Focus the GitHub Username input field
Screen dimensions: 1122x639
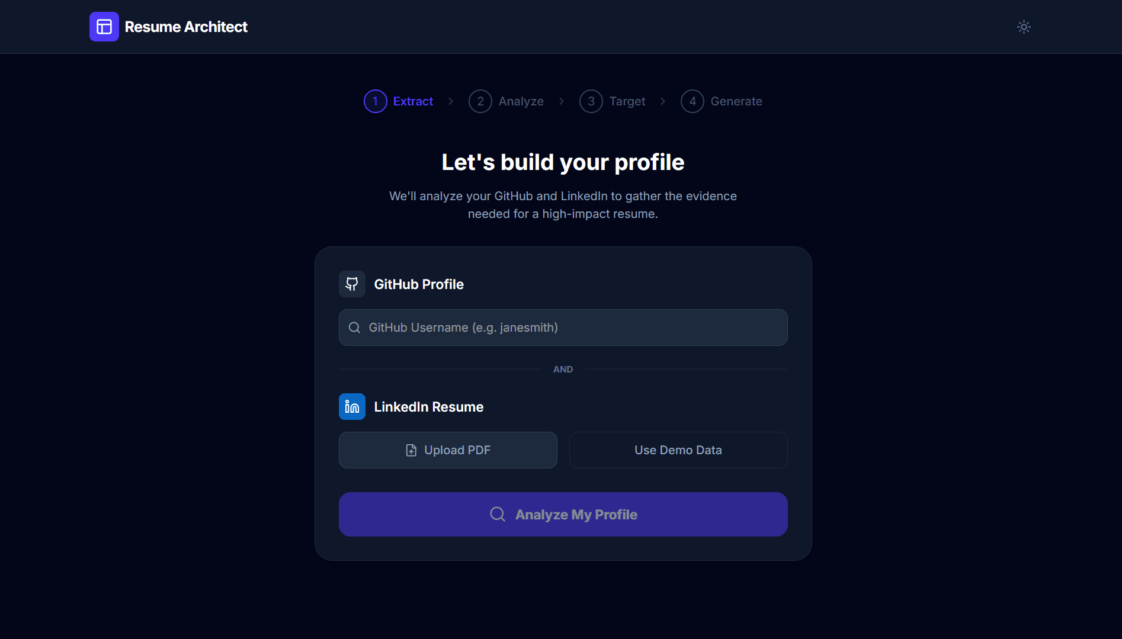pos(563,327)
